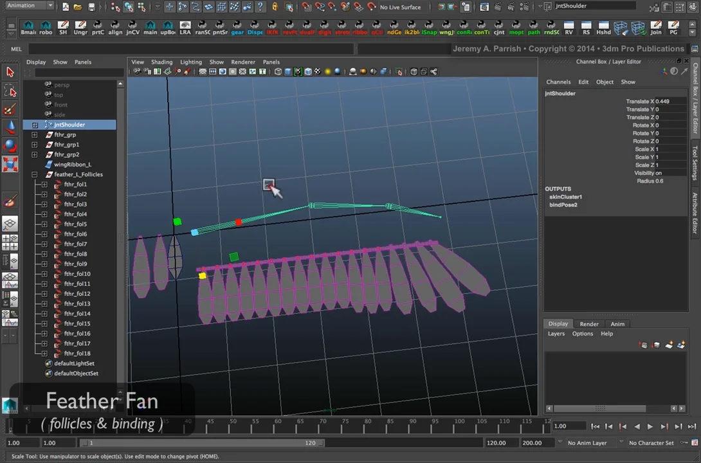Click the Translate X value field
The image size is (701, 463).
pos(671,102)
